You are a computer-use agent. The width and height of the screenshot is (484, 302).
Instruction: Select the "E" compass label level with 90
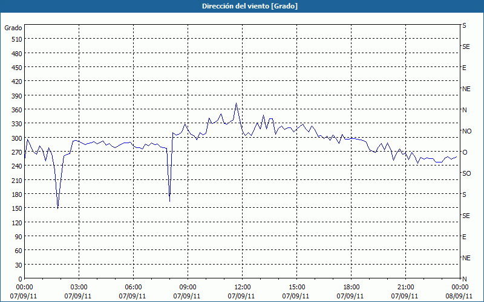(x=464, y=237)
